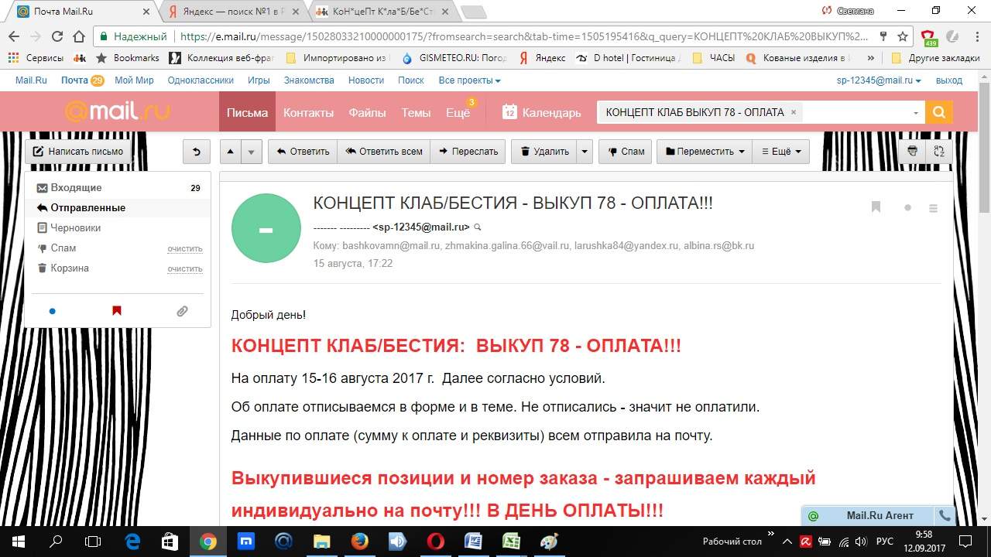This screenshot has width=991, height=557.
Task: Filter flagged messages with red flag icon
Action: (117, 311)
